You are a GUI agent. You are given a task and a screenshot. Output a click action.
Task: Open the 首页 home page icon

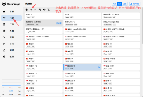4,12
